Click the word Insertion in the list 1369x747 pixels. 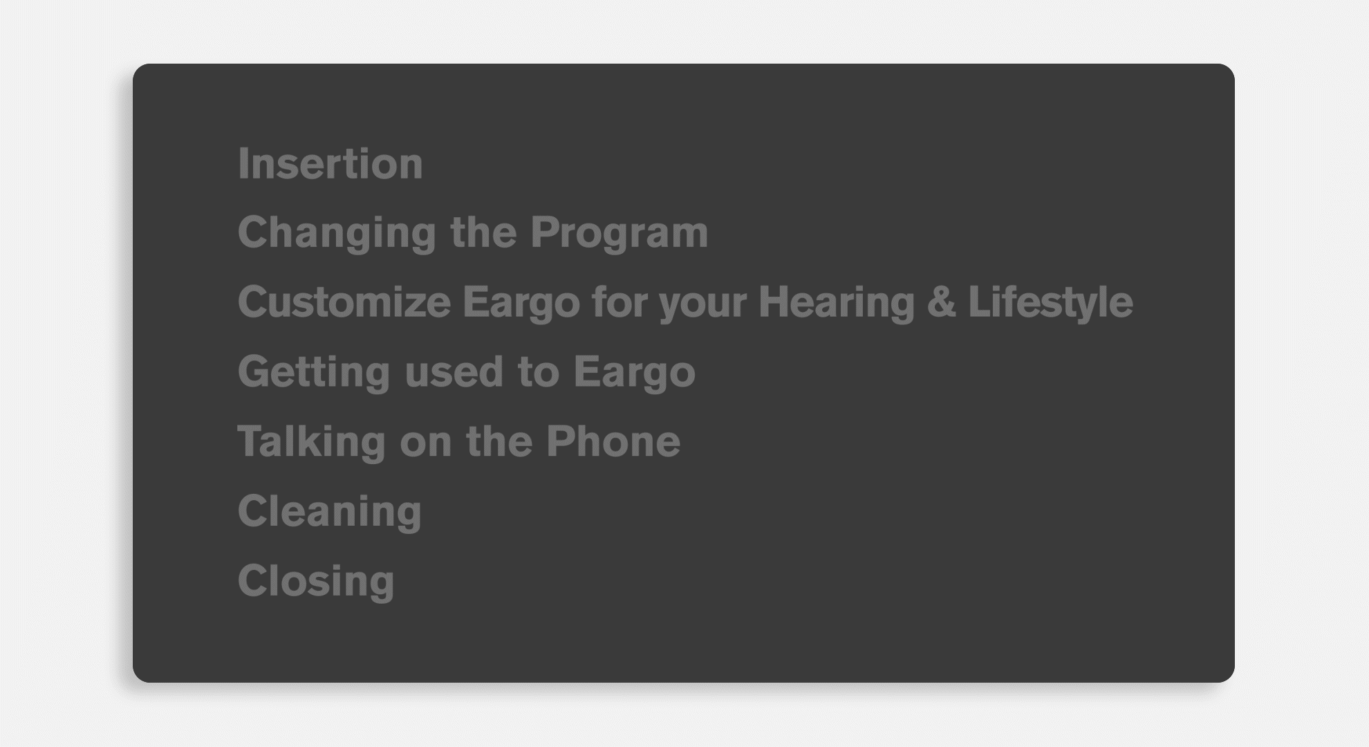point(330,164)
